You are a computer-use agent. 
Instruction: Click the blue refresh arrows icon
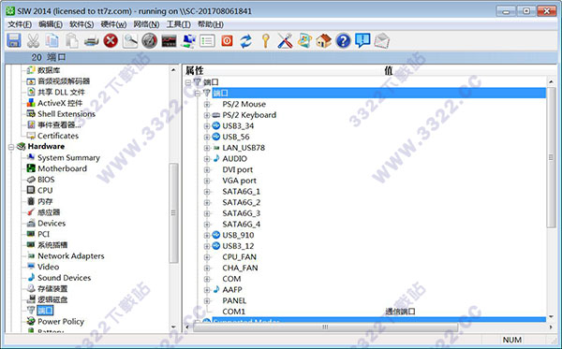click(245, 41)
